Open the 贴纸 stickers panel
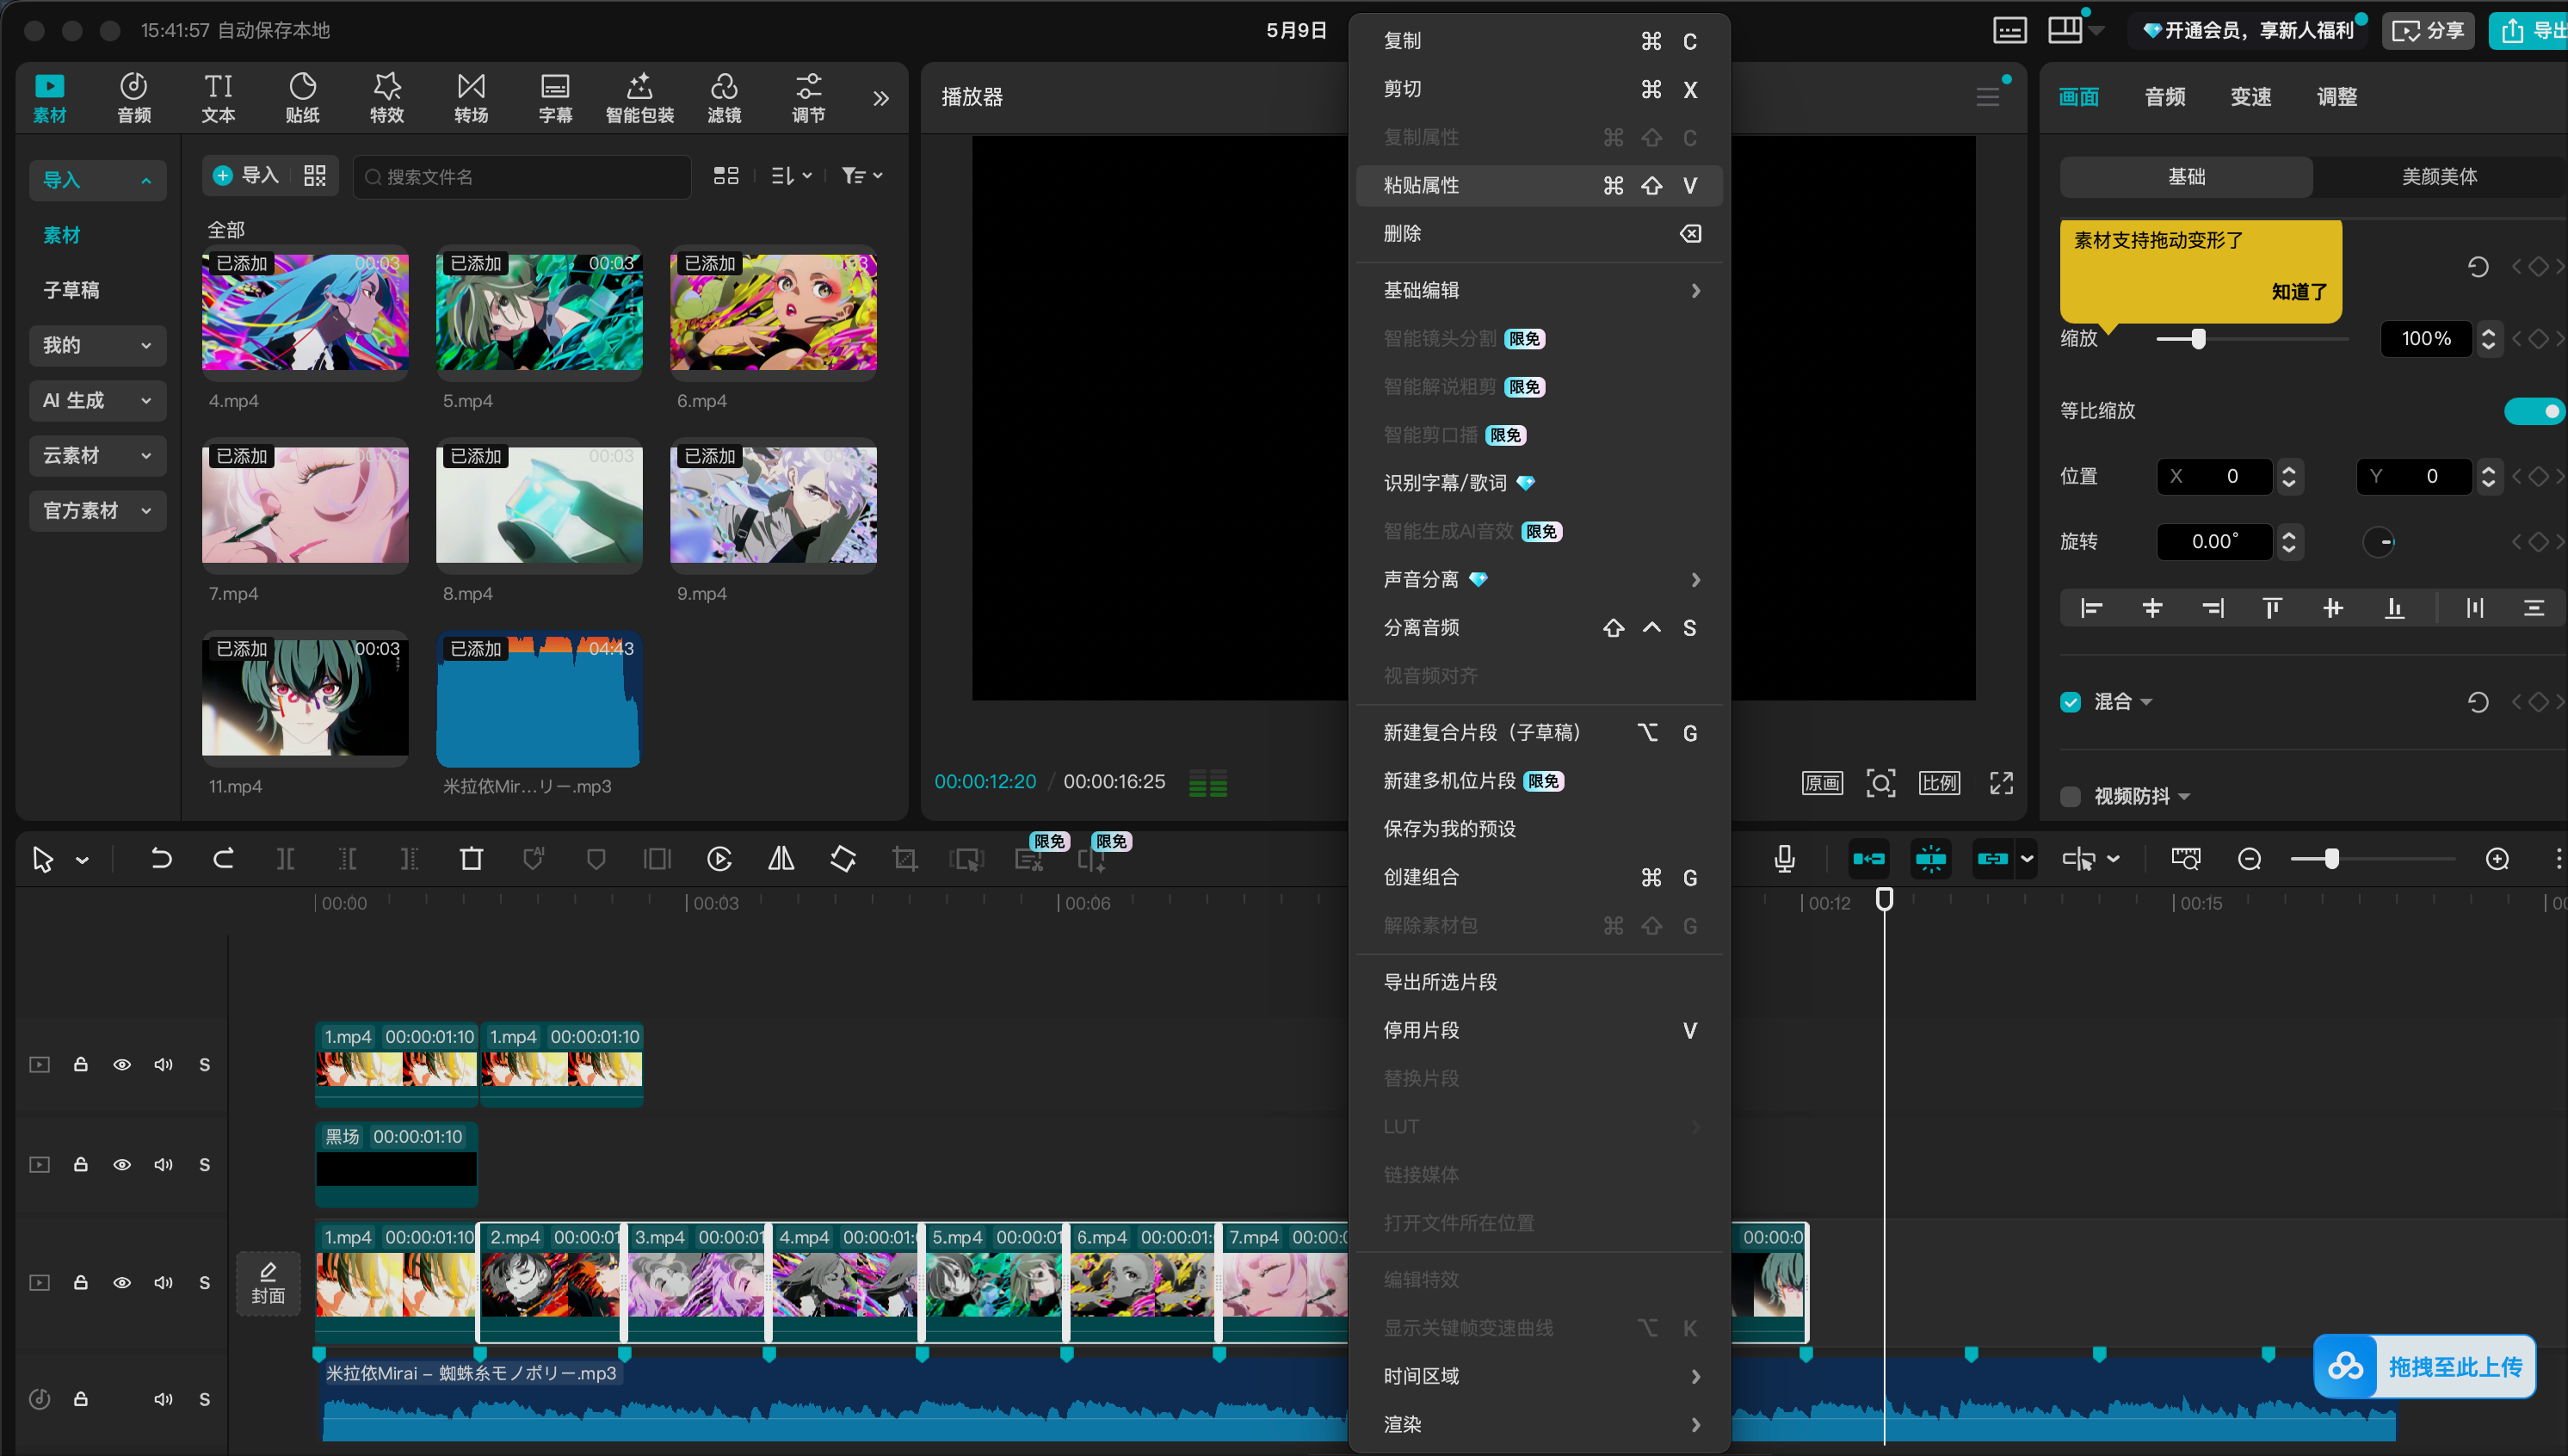The width and height of the screenshot is (2568, 1456). coord(302,98)
